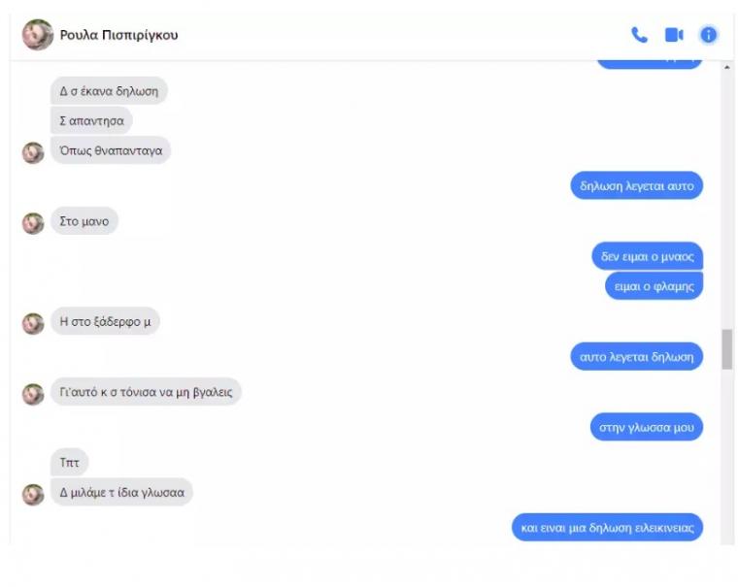
Task: Select the message 'Δ σ έκανα δηλωση'
Action: [109, 91]
